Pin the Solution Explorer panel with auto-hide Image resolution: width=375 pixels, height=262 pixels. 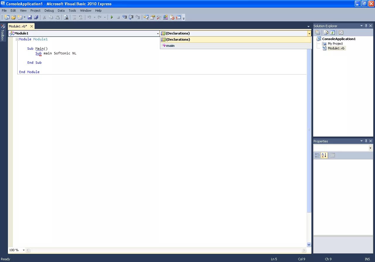pos(366,26)
